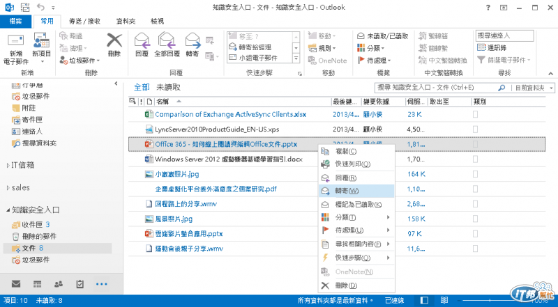This screenshot has height=307, width=558.
Task: Select the 風景照片.jpg item
Action: coord(174,219)
